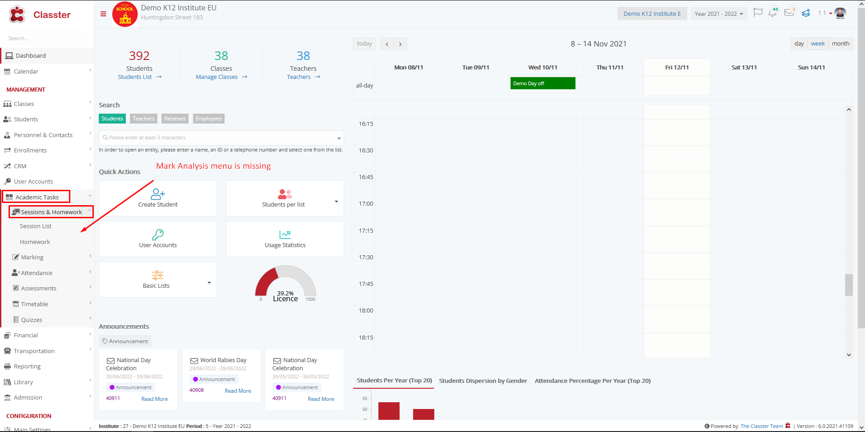Open the envelope messages icon
The height and width of the screenshot is (432, 865).
pyautogui.click(x=789, y=12)
